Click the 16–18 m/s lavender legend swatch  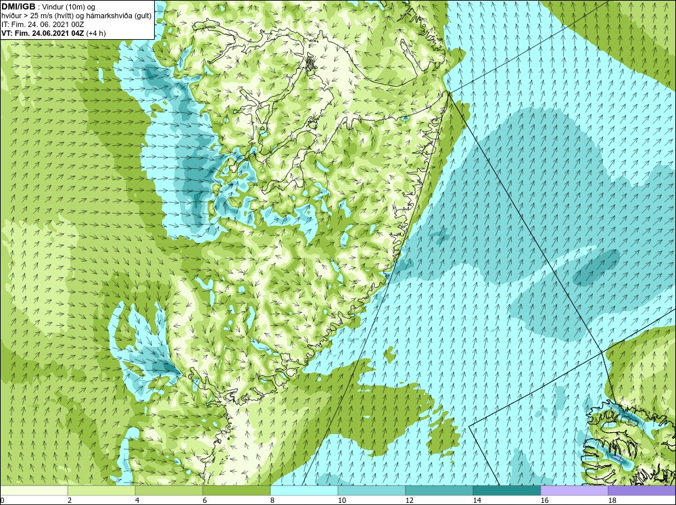pyautogui.click(x=574, y=490)
